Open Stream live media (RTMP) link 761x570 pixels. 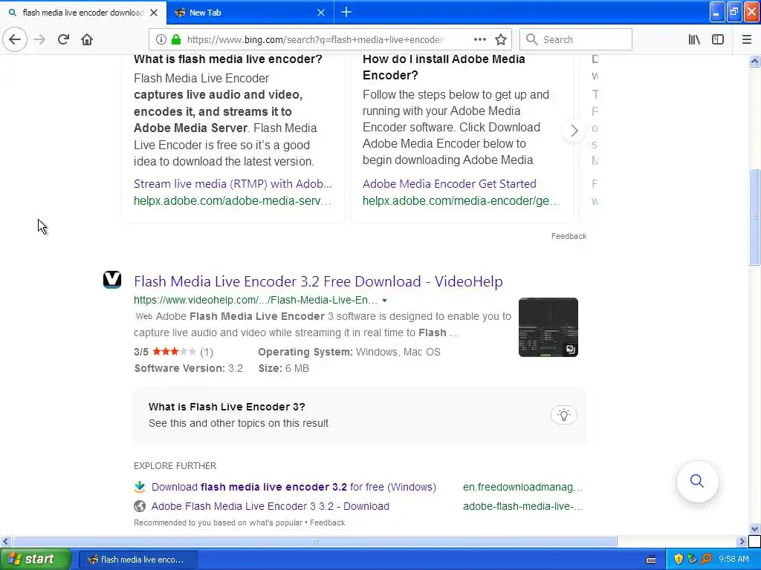(233, 184)
